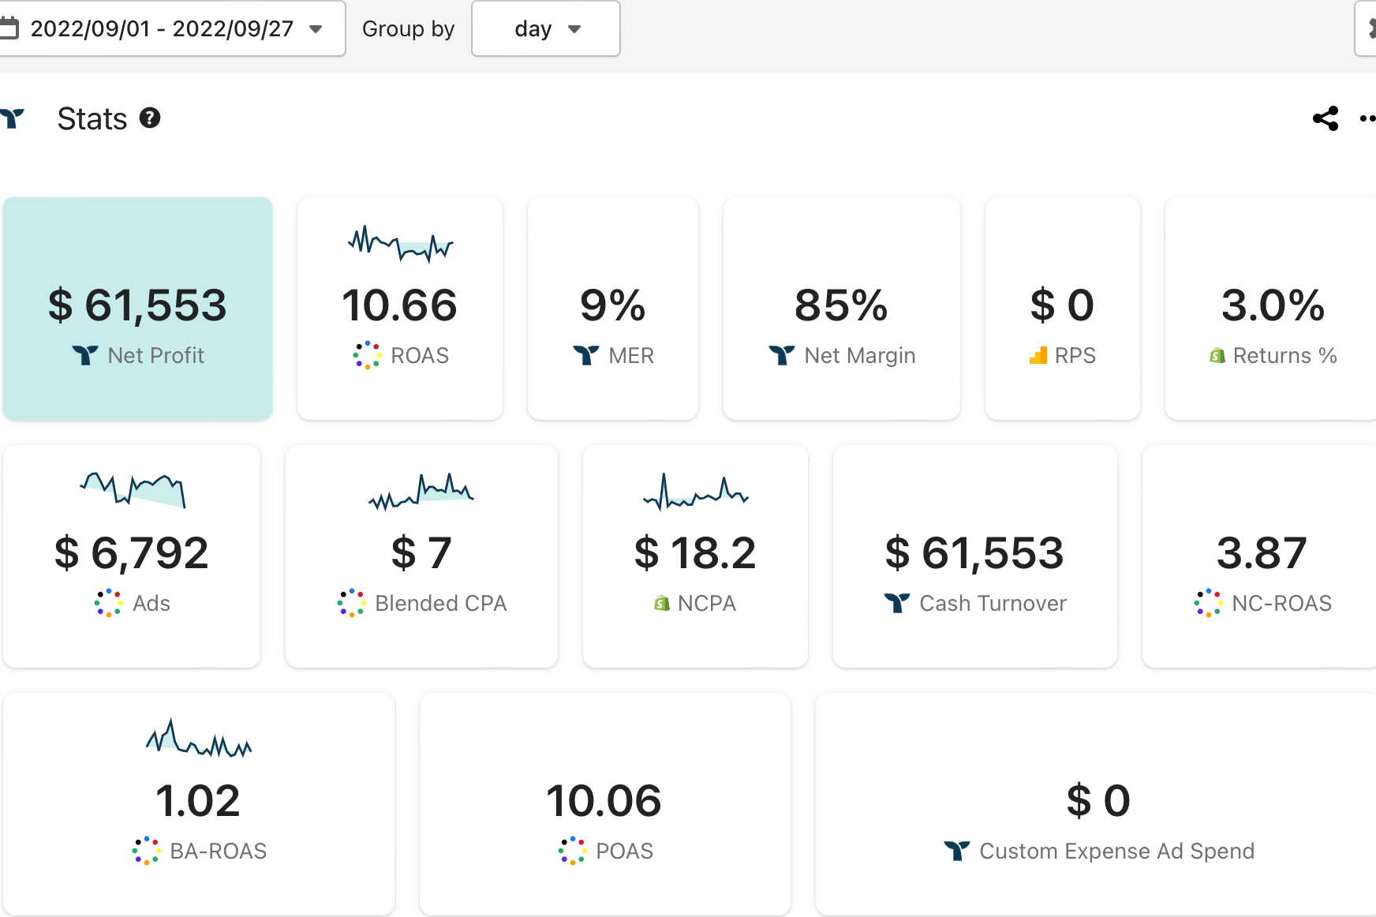The height and width of the screenshot is (917, 1376).
Task: Click the share icon in Stats header
Action: pos(1326,118)
